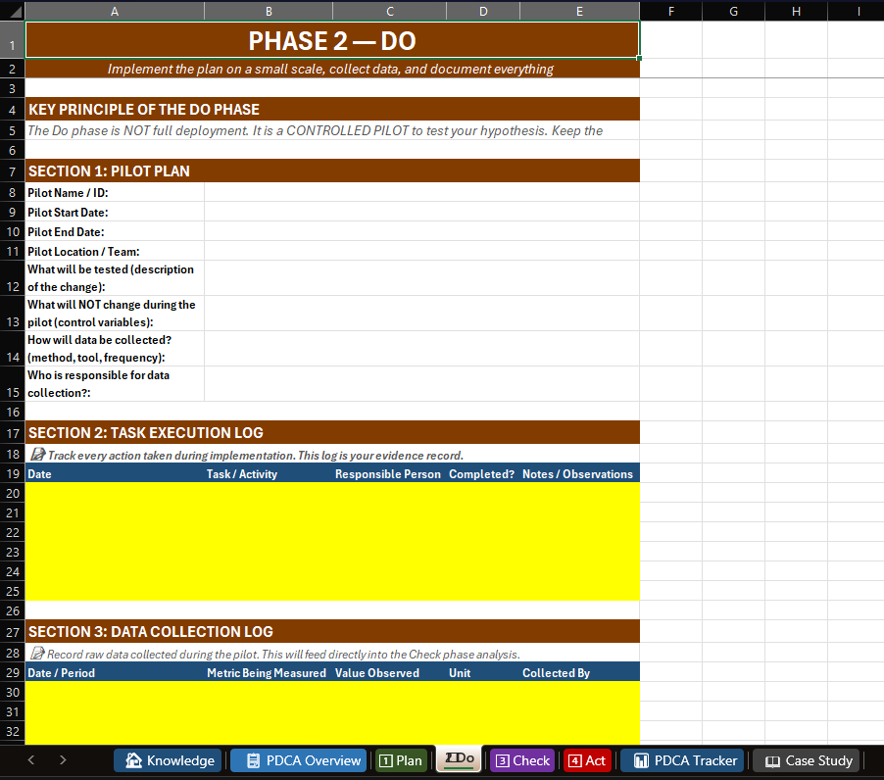Click the pencil icon beside the Task Execution note
Screen dimensions: 884x780
[x=36, y=453]
